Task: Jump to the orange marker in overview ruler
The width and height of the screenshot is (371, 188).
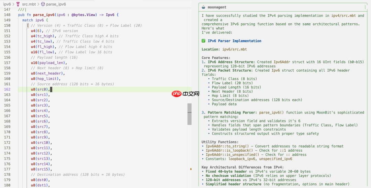Action: (x=191, y=169)
